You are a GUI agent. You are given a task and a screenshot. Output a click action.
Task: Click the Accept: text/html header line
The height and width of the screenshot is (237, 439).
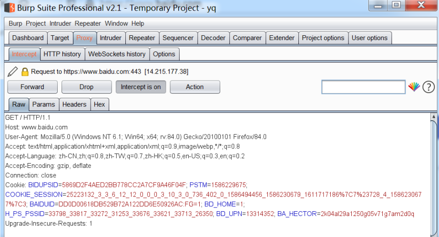click(123, 146)
